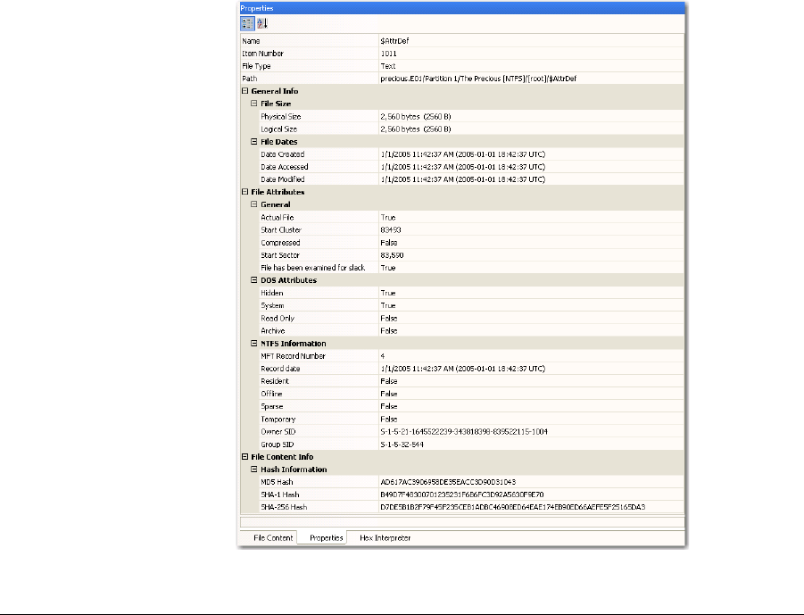This screenshot has height=615, width=804.
Task: Click the Compressed property label
Action: click(x=280, y=243)
